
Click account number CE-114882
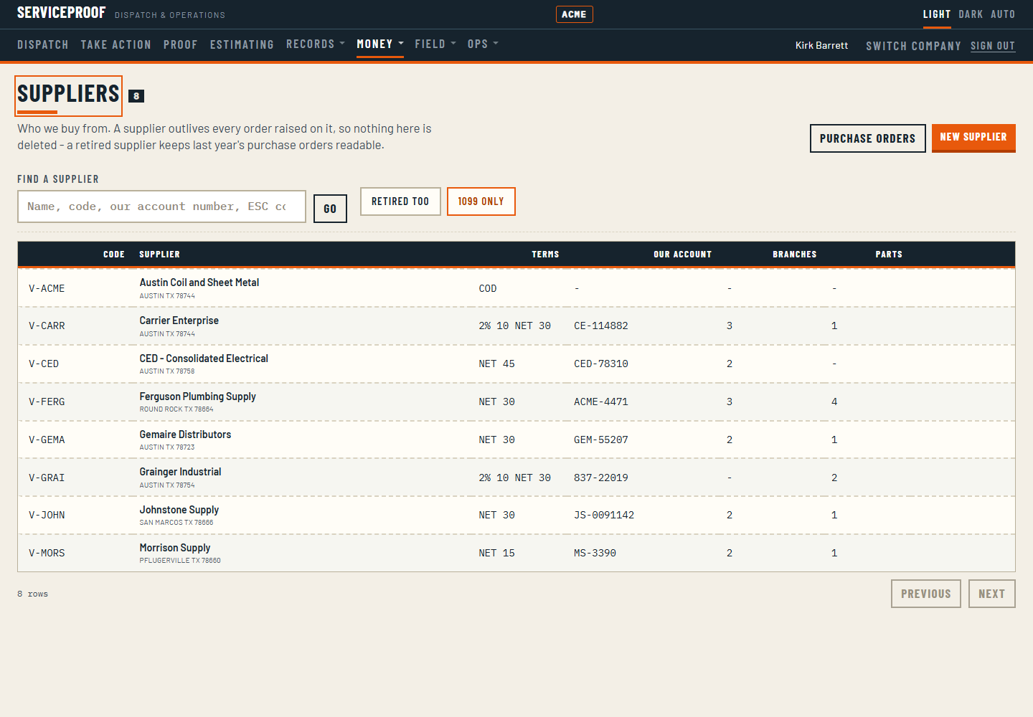pos(601,326)
